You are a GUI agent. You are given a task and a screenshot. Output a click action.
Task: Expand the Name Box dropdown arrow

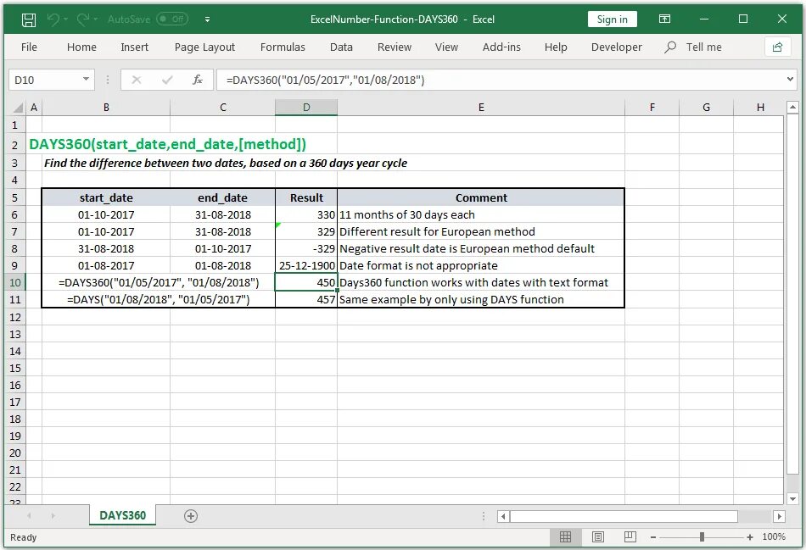click(x=86, y=80)
